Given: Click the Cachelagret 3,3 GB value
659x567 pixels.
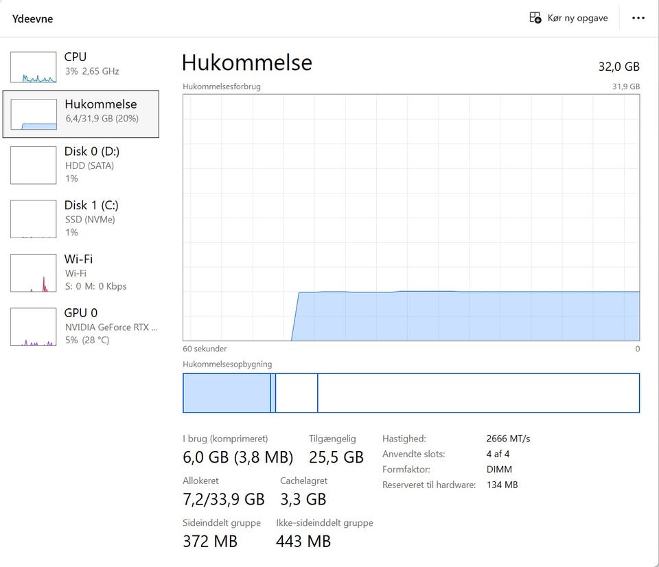Looking at the screenshot, I should 303,499.
